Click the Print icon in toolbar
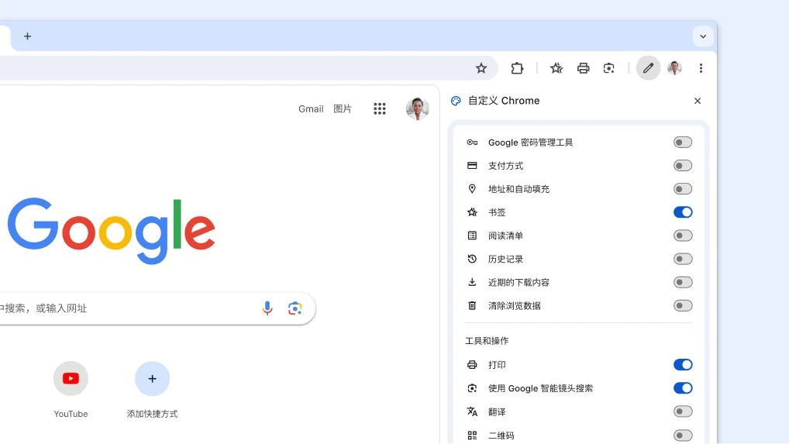 (x=583, y=68)
